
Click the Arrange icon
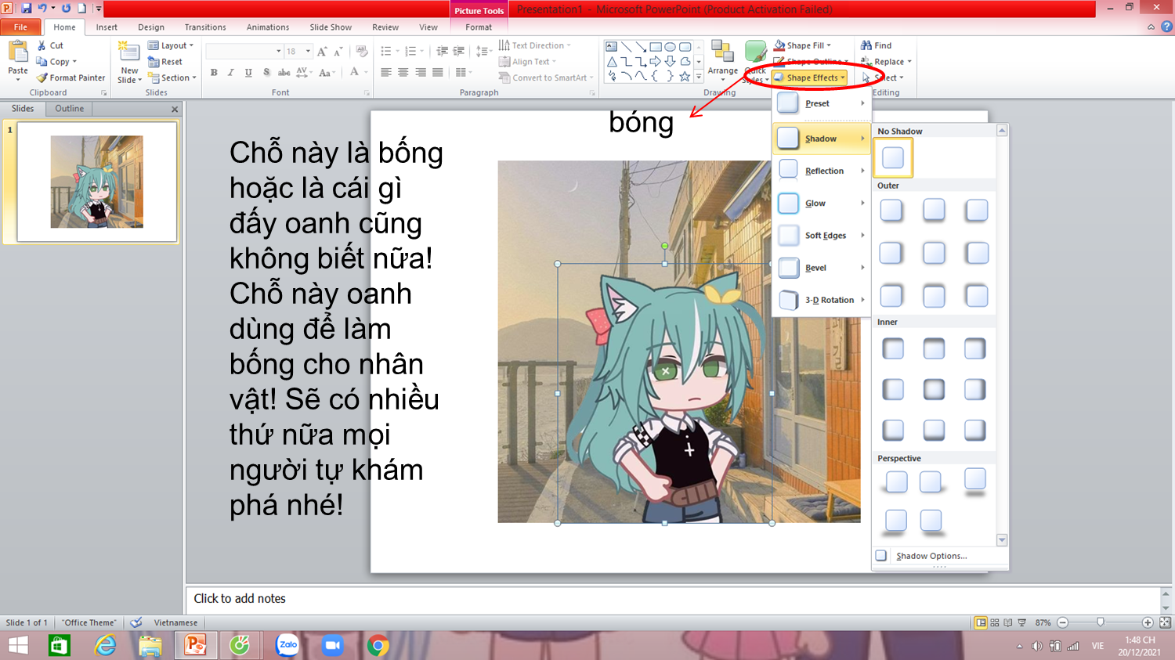pyautogui.click(x=722, y=52)
